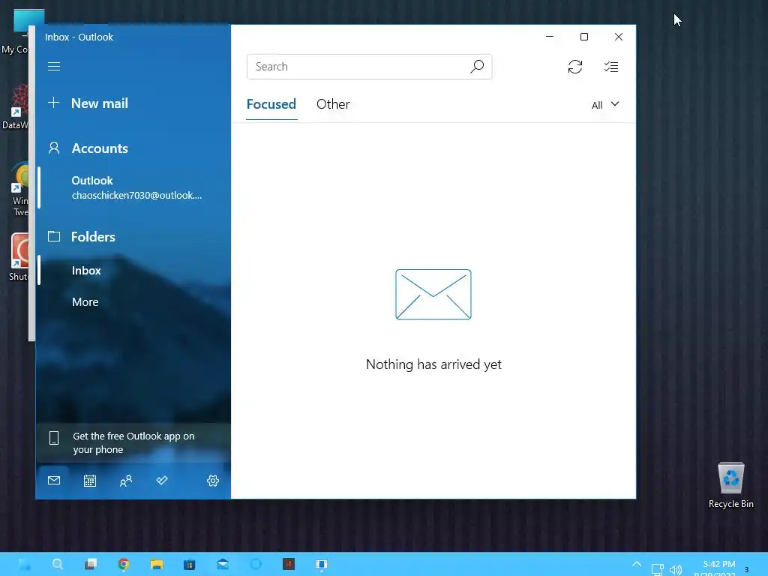Open the Recycle Bin desktop icon
The image size is (768, 576).
pyautogui.click(x=730, y=485)
